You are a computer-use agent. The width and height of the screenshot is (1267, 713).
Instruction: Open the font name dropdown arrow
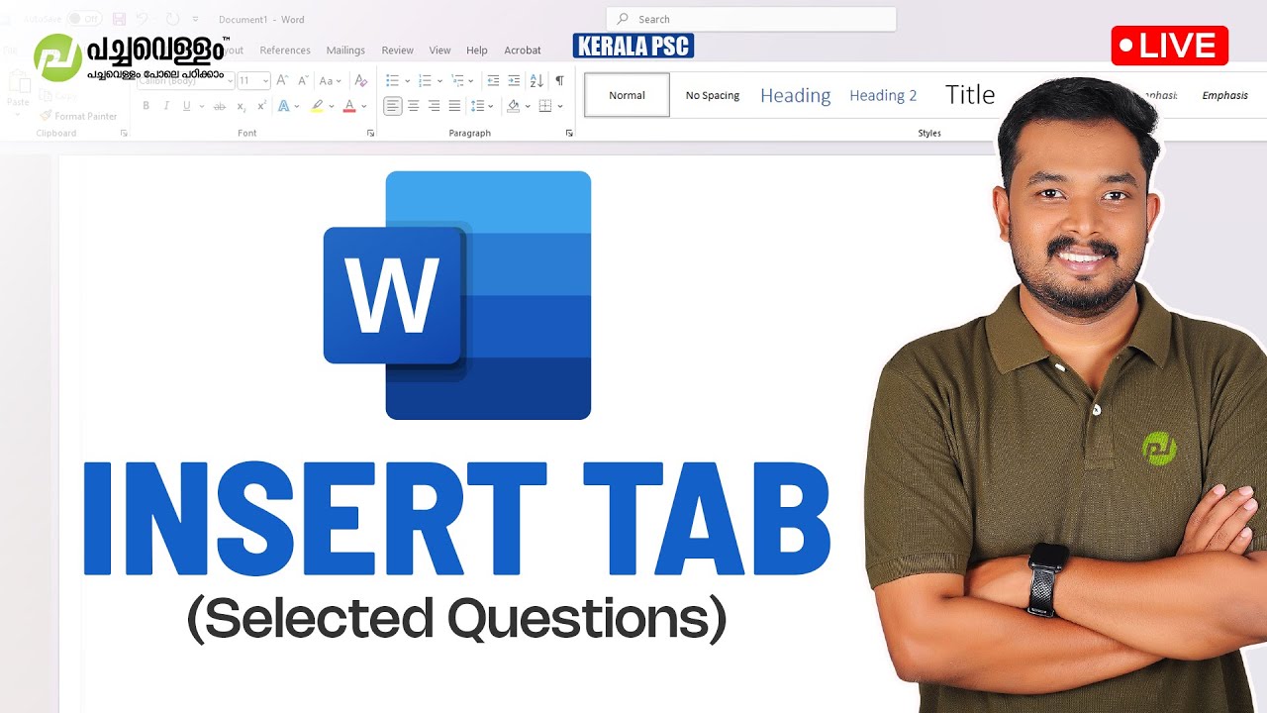tap(230, 81)
